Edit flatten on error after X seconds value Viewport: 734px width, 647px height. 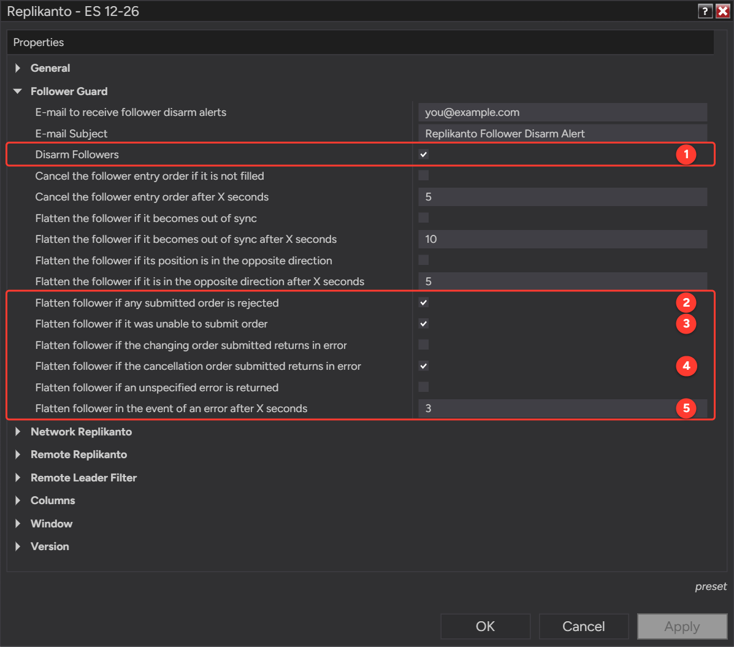(563, 408)
